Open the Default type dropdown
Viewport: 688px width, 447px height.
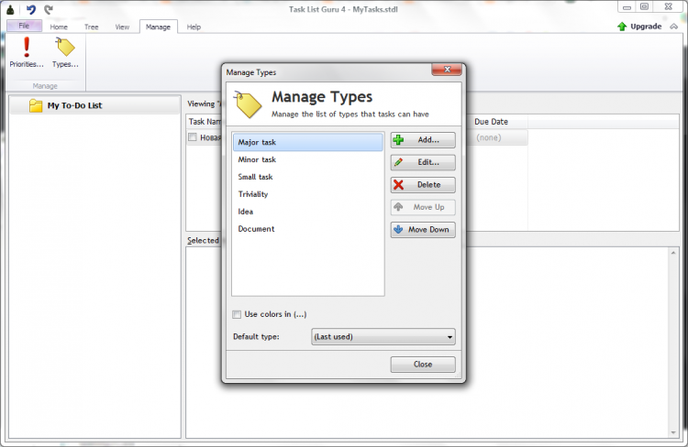click(383, 336)
